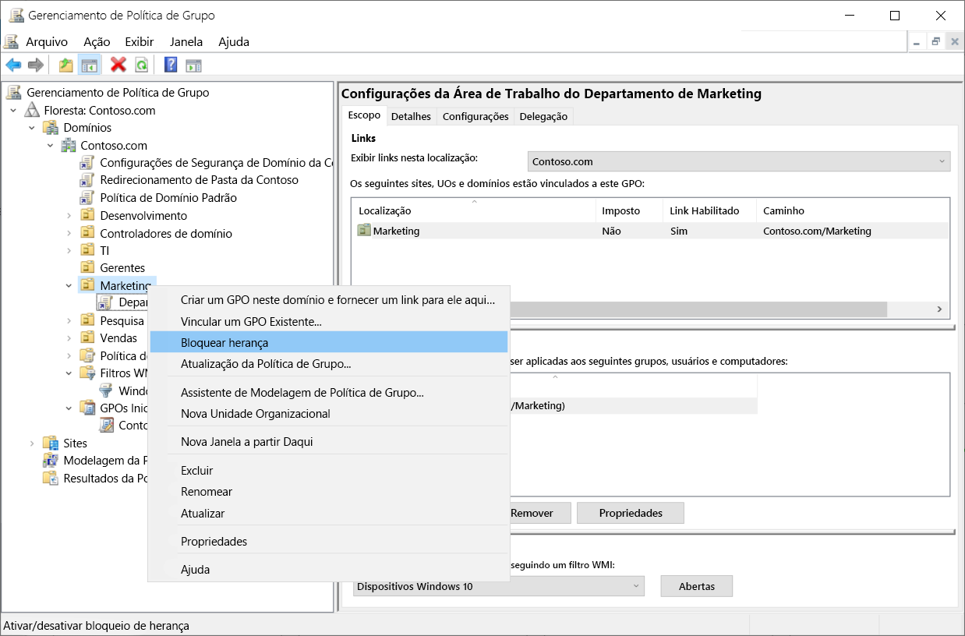Click the Desenvolvimento OU folder icon
Screen dimensions: 965x636
(88, 216)
